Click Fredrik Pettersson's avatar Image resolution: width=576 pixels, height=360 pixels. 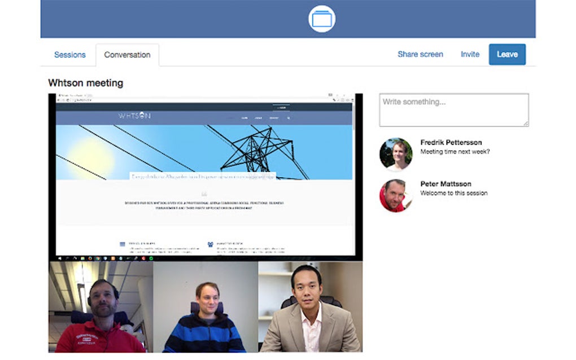tap(396, 155)
